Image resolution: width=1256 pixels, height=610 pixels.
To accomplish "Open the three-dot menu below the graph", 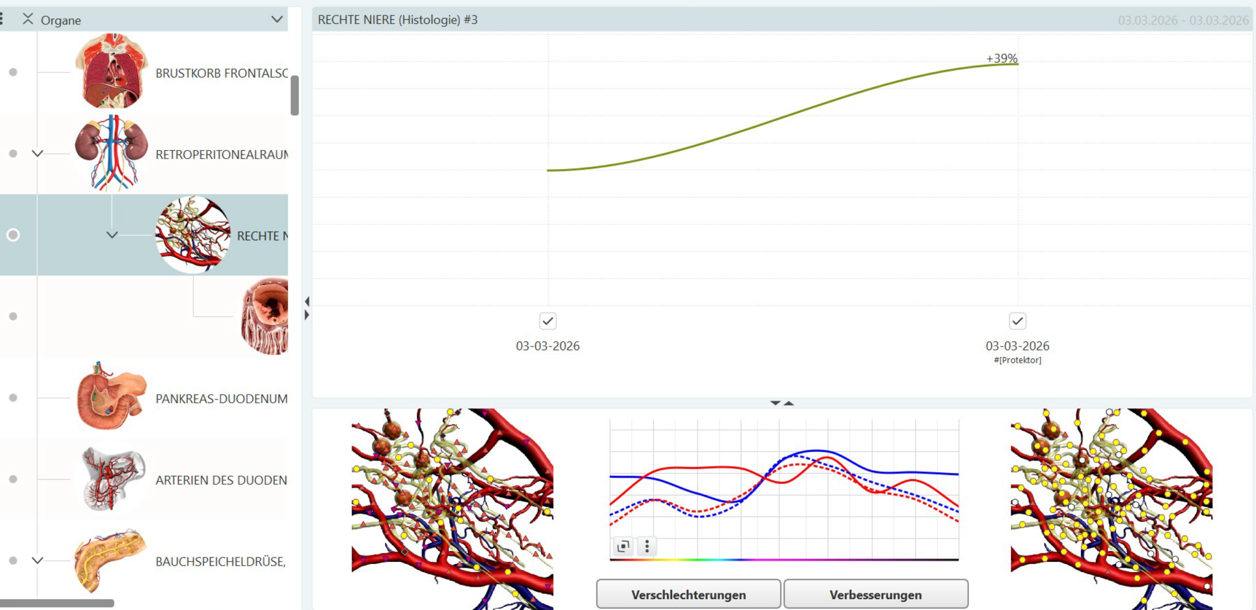I will coord(647,546).
